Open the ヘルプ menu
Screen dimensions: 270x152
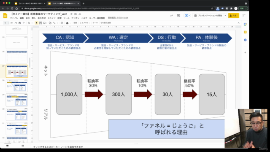click(x=84, y=18)
